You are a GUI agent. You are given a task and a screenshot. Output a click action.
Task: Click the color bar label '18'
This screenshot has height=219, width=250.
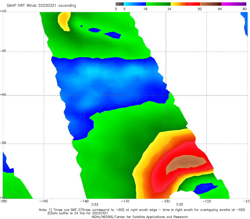[x=145, y=9]
